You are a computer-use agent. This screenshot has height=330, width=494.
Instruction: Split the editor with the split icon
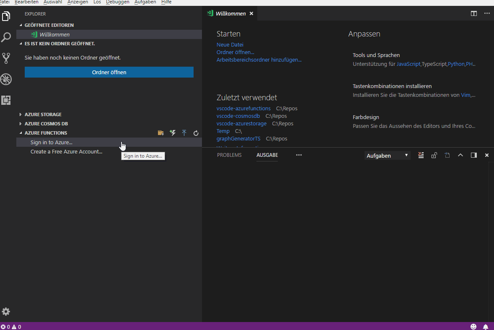(474, 13)
